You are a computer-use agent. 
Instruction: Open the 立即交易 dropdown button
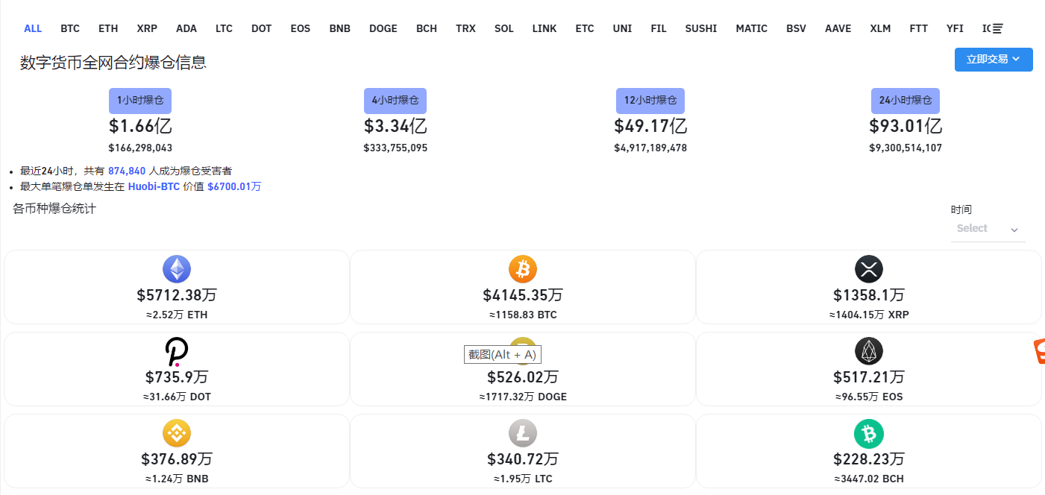point(993,60)
